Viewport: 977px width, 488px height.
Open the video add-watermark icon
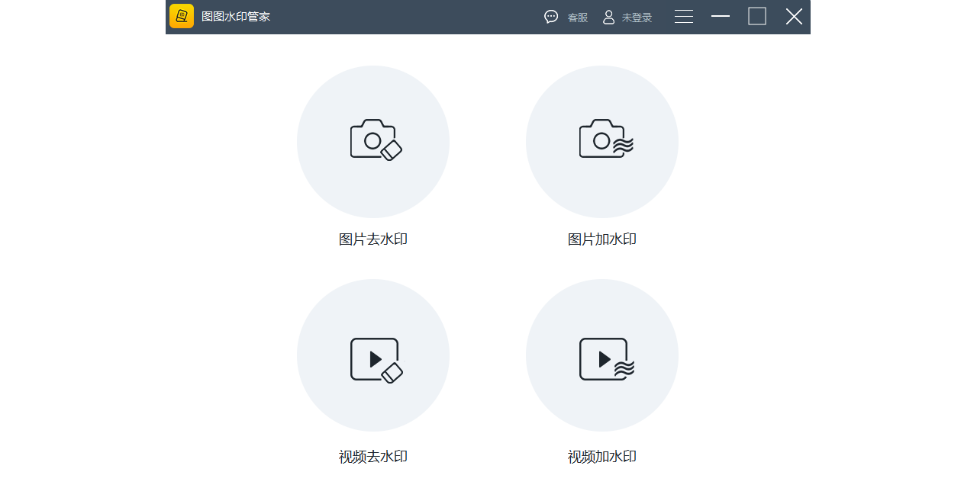(602, 355)
